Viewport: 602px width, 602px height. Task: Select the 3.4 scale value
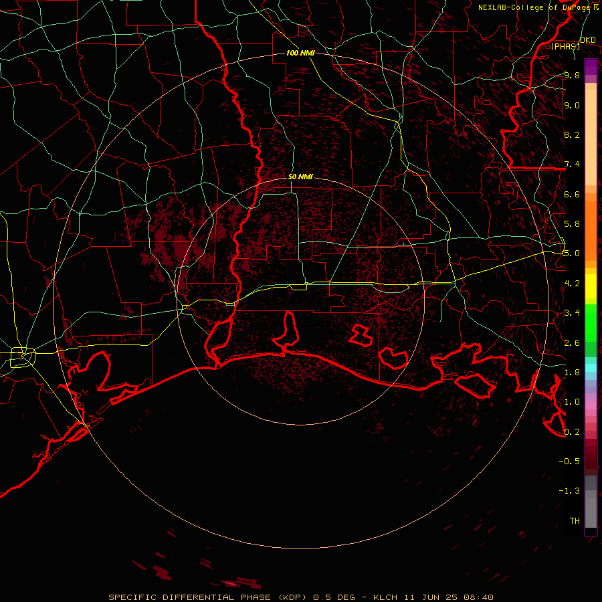coord(572,313)
